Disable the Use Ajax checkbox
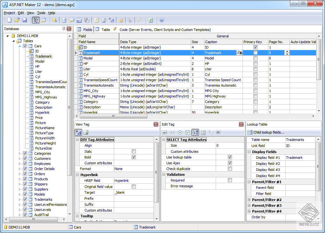The image size is (325, 233). coord(229,163)
